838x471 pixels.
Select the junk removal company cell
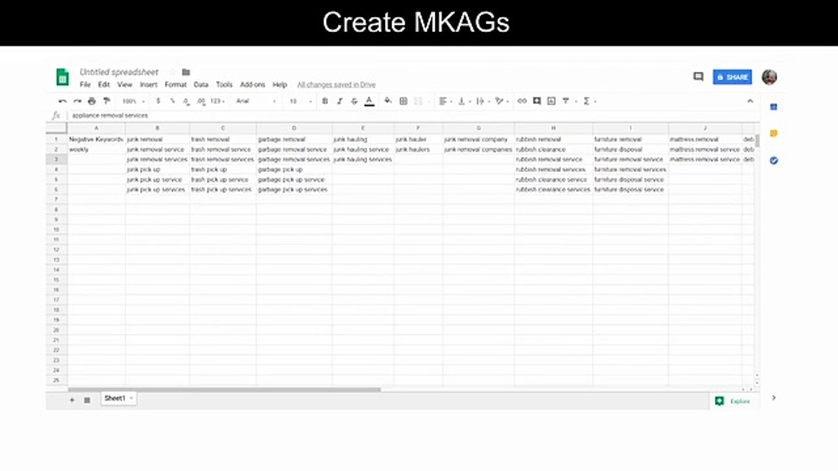point(478,139)
